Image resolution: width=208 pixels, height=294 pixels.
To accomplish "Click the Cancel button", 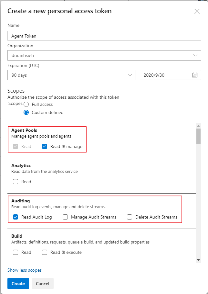I will (42, 283).
